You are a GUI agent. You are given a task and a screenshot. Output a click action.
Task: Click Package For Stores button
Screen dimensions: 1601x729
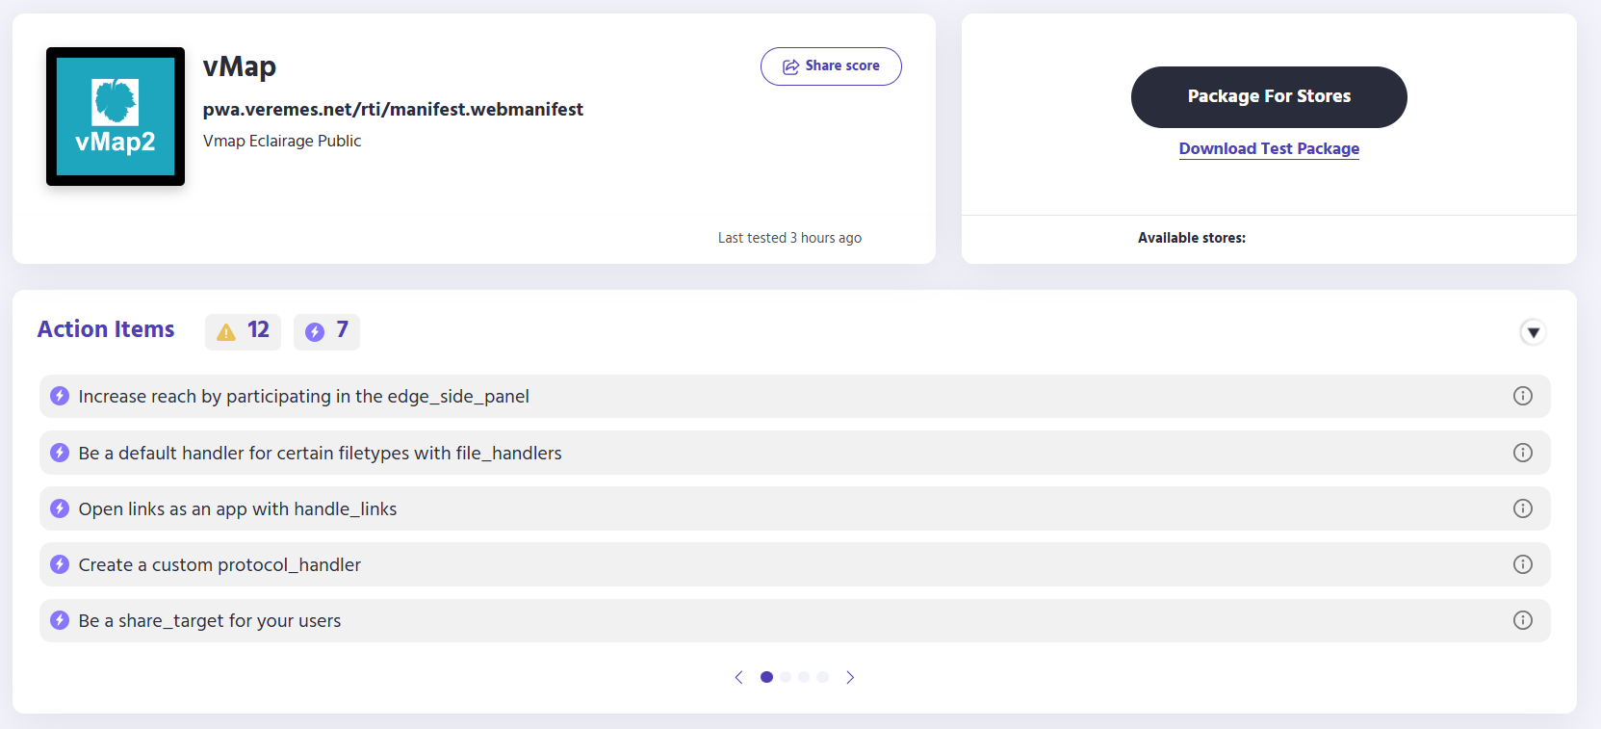(x=1269, y=97)
